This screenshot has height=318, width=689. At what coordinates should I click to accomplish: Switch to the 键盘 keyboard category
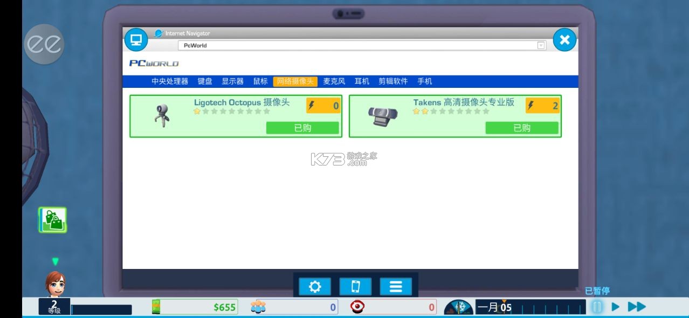click(x=205, y=81)
